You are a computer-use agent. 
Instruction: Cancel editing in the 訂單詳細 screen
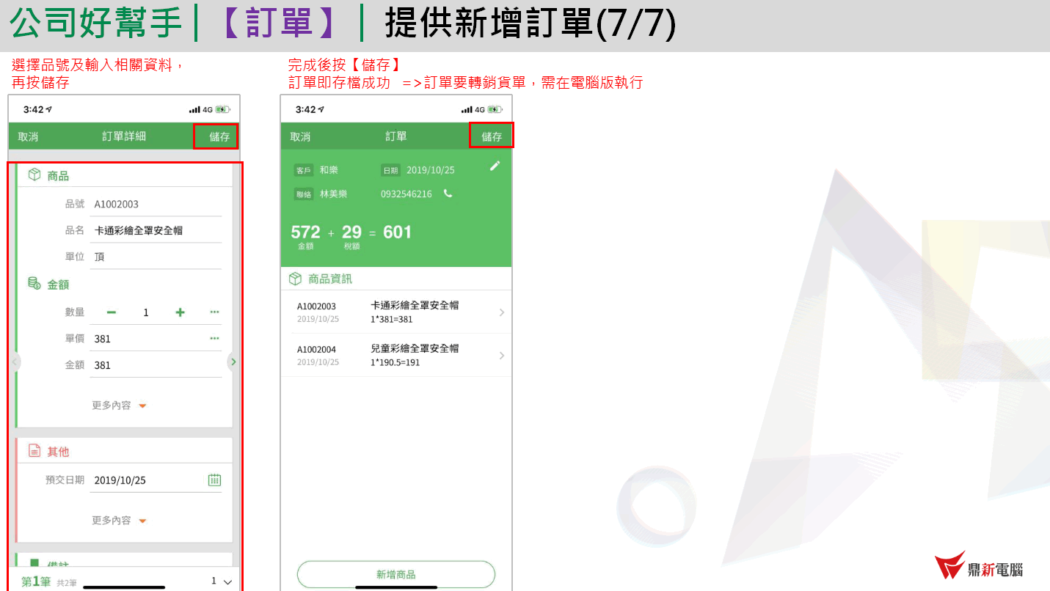(x=28, y=136)
